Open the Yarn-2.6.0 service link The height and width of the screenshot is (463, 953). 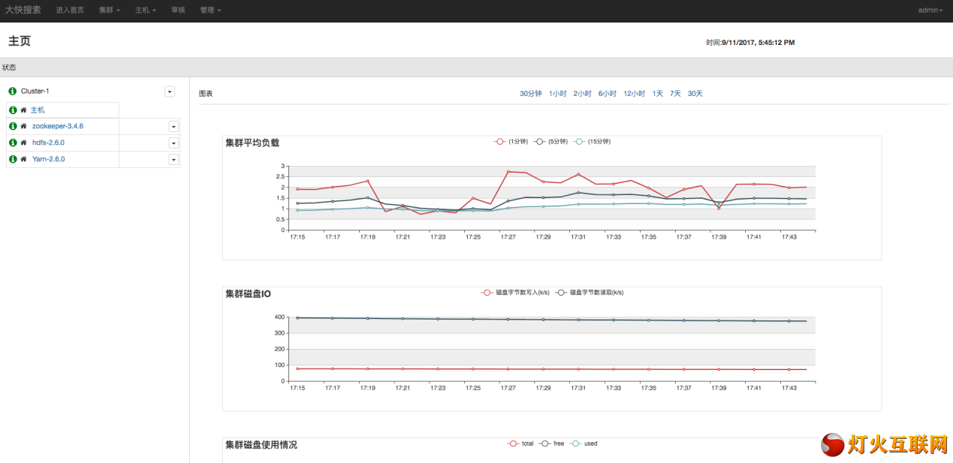pyautogui.click(x=48, y=159)
